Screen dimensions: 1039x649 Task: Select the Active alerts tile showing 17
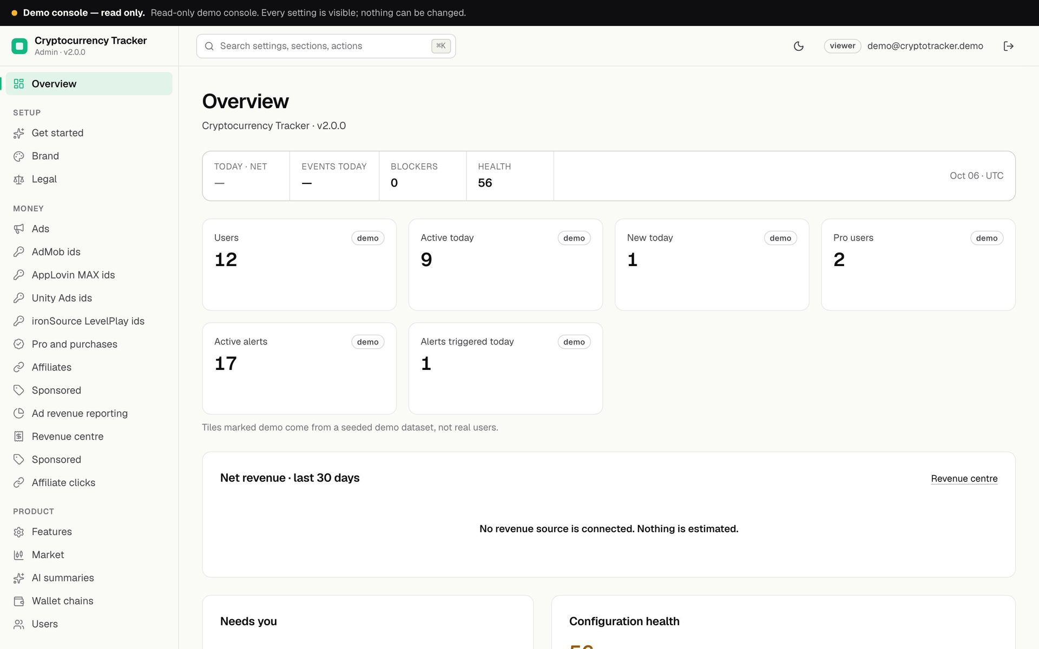299,368
